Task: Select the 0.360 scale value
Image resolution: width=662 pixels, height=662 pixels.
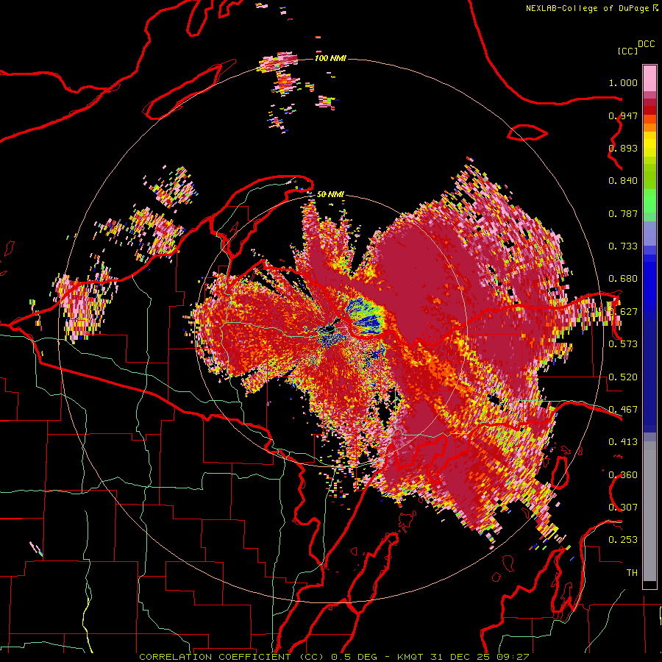Action: 623,475
